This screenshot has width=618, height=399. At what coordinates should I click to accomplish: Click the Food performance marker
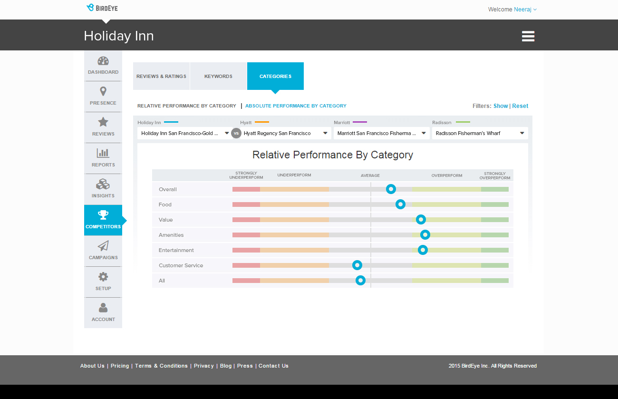coord(401,204)
